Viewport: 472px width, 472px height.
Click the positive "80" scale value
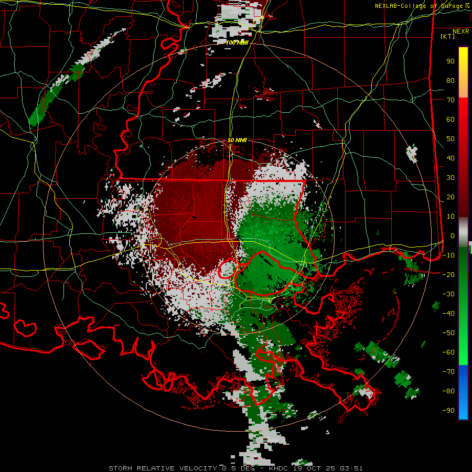pyautogui.click(x=450, y=81)
